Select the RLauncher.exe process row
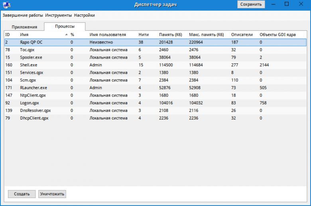The width and height of the screenshot is (311, 206). pyautogui.click(x=155, y=88)
